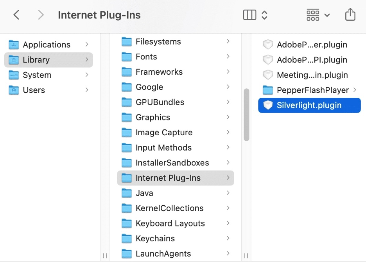Select the AdobeP...PI.plugin file name

click(x=312, y=60)
